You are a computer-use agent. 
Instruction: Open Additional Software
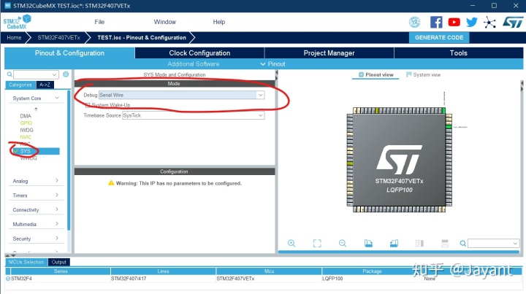click(x=193, y=64)
